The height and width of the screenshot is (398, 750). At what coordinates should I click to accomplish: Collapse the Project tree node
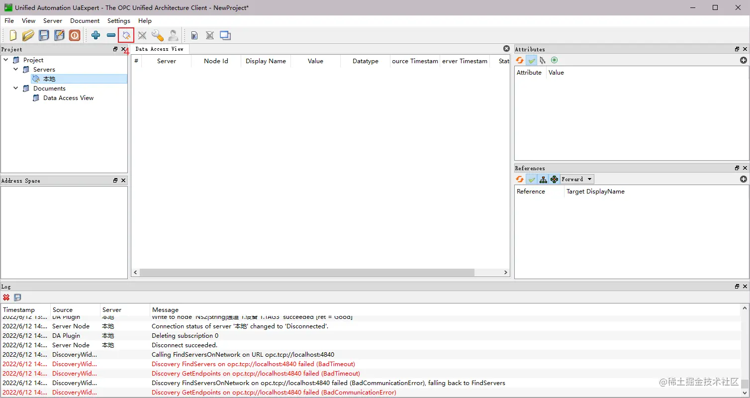pos(6,60)
